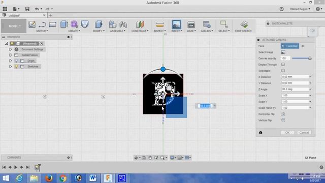Select the Offset Plane construct icon
The height and width of the screenshot is (183, 325).
140,24
